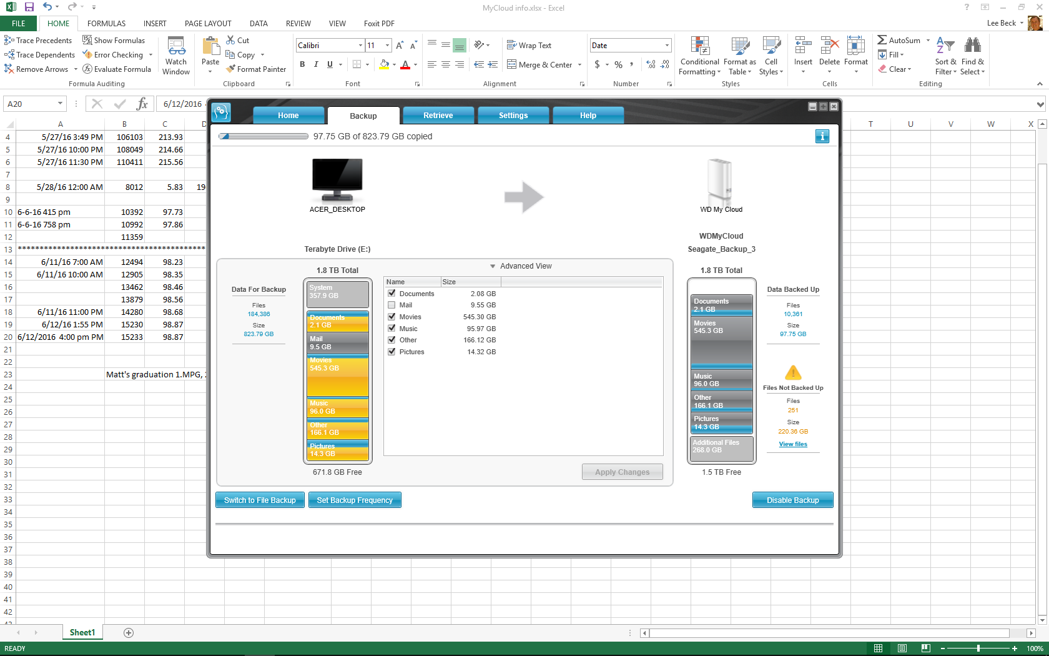Click the blue info icon in the backup window
The width and height of the screenshot is (1049, 656).
[x=822, y=136]
